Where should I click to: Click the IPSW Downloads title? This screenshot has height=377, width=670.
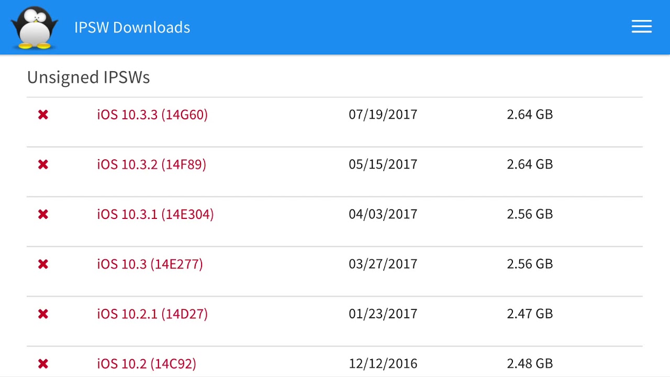132,27
